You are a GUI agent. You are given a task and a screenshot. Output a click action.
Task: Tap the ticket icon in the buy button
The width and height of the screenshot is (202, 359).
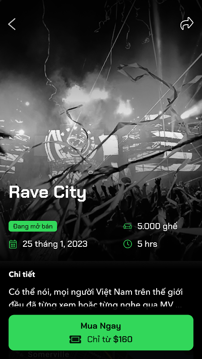pyautogui.click(x=75, y=339)
